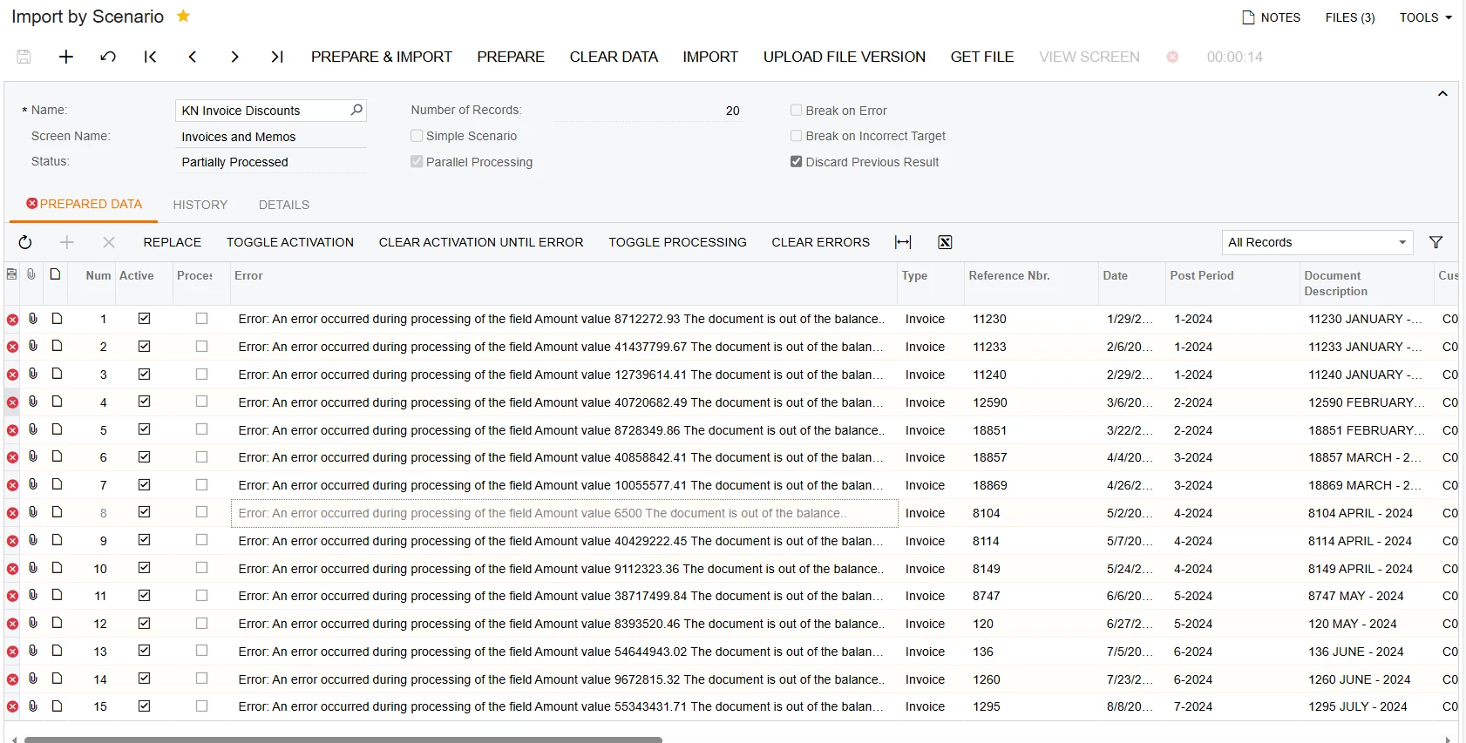Click the CLEAR DATA button

tap(614, 57)
